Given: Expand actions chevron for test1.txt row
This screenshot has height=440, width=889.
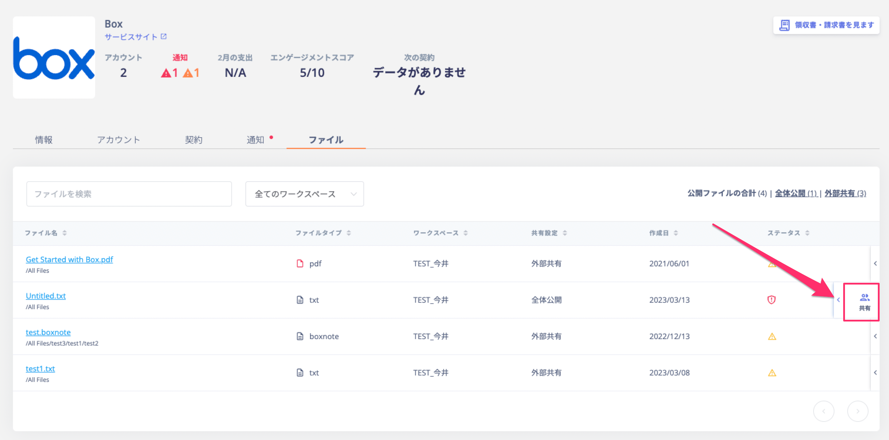Looking at the screenshot, I should (875, 373).
